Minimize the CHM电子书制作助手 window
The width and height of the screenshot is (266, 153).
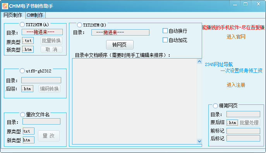pos(235,4)
